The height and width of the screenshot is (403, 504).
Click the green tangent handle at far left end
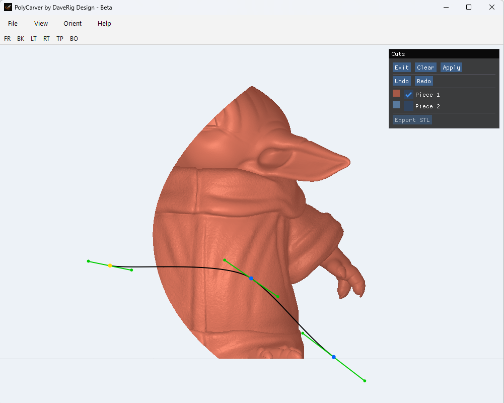(89, 261)
